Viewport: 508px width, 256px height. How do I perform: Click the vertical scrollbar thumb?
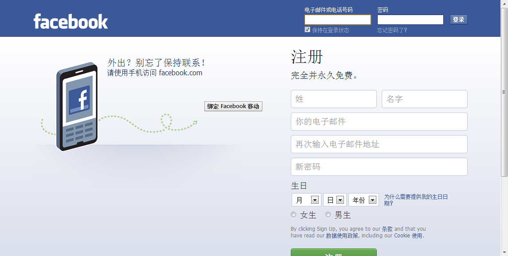(504, 92)
